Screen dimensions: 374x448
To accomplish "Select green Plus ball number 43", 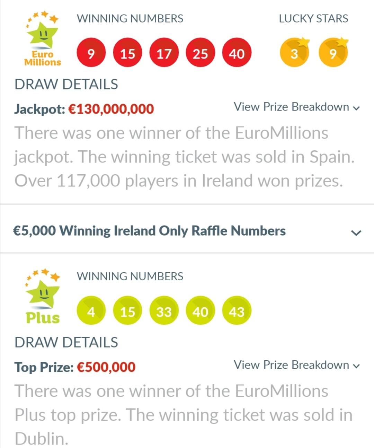I will (237, 312).
